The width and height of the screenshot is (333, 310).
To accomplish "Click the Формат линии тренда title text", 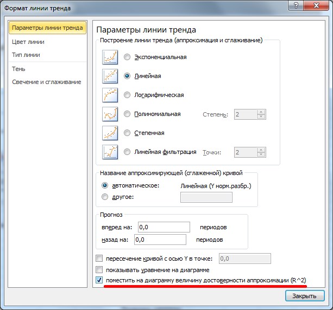I will pyautogui.click(x=37, y=8).
